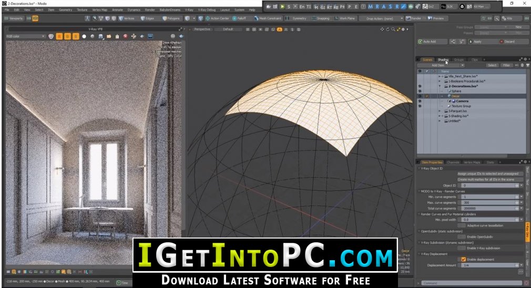
Task: Click the Min. pixel width value field
Action: tap(490, 220)
